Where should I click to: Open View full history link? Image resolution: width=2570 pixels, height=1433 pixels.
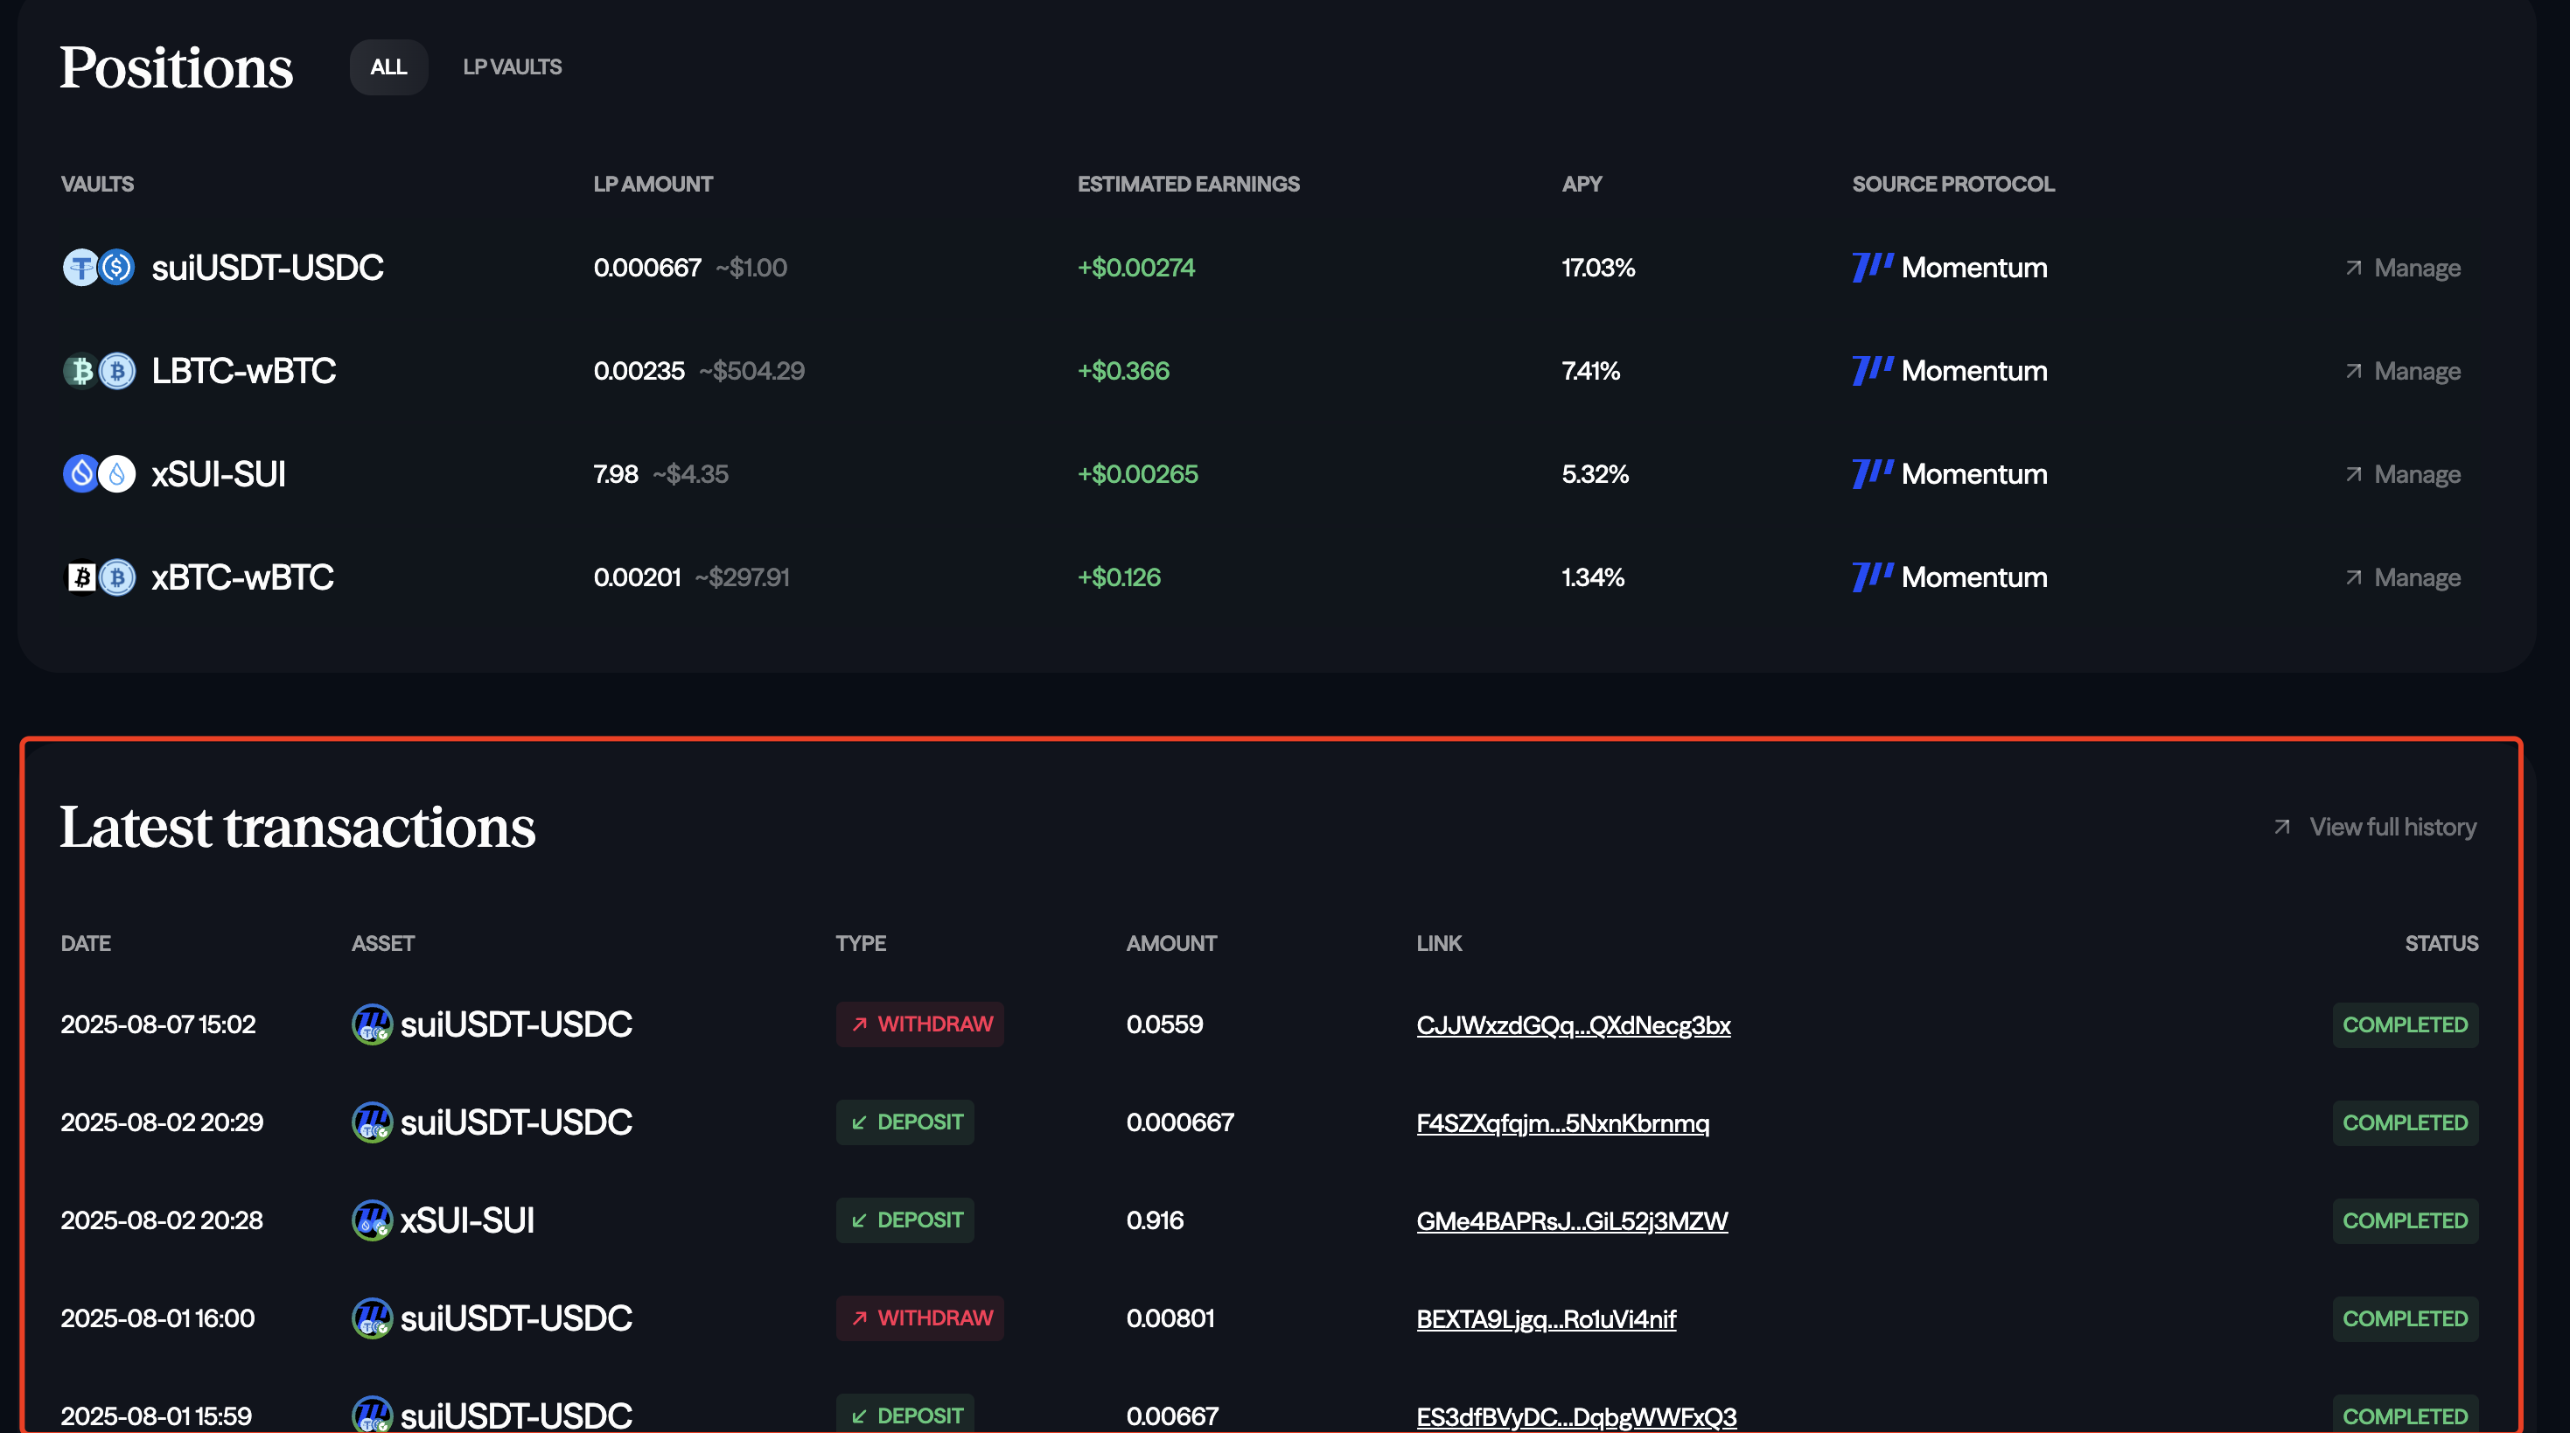[x=2392, y=828]
